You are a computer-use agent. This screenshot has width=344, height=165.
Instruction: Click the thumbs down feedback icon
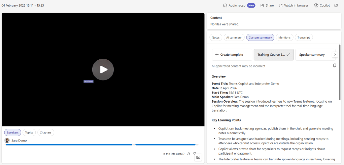click(x=195, y=154)
